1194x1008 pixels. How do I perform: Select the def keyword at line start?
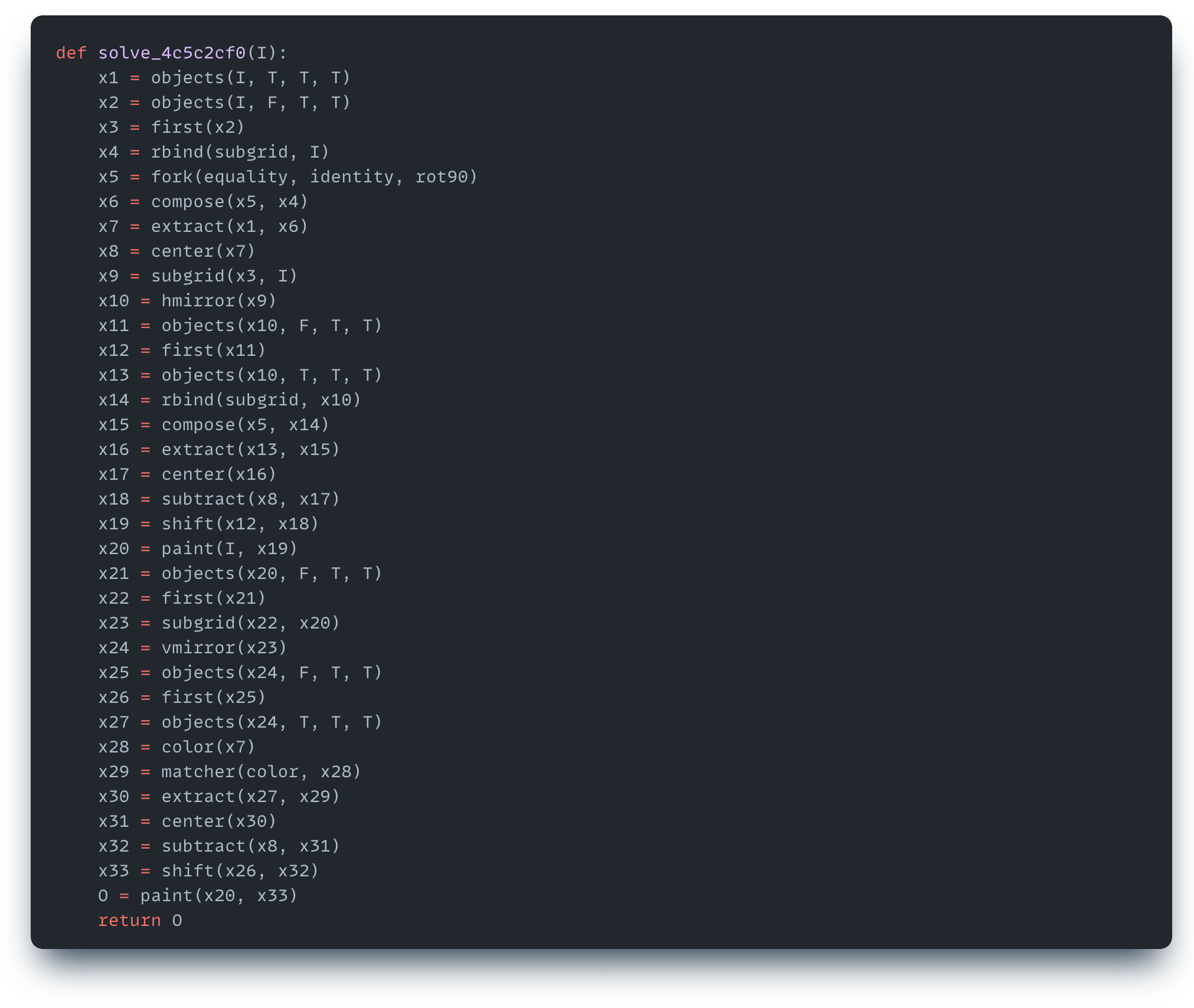coord(70,53)
